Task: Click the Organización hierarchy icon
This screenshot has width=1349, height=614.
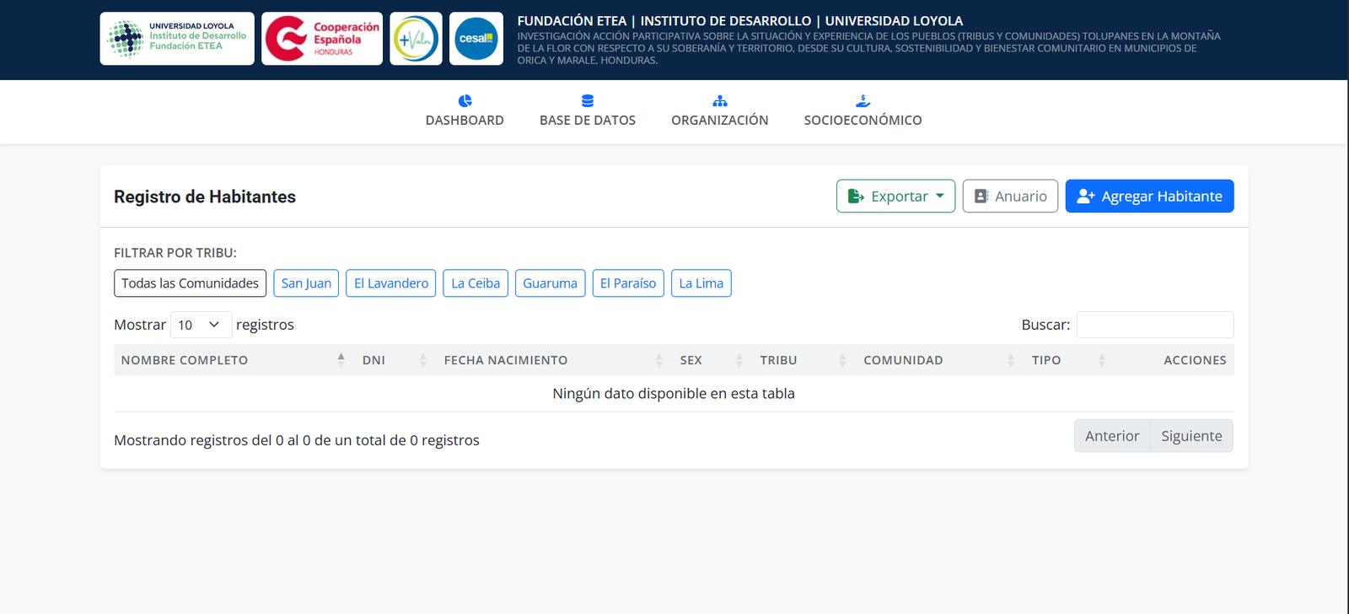Action: 720,101
